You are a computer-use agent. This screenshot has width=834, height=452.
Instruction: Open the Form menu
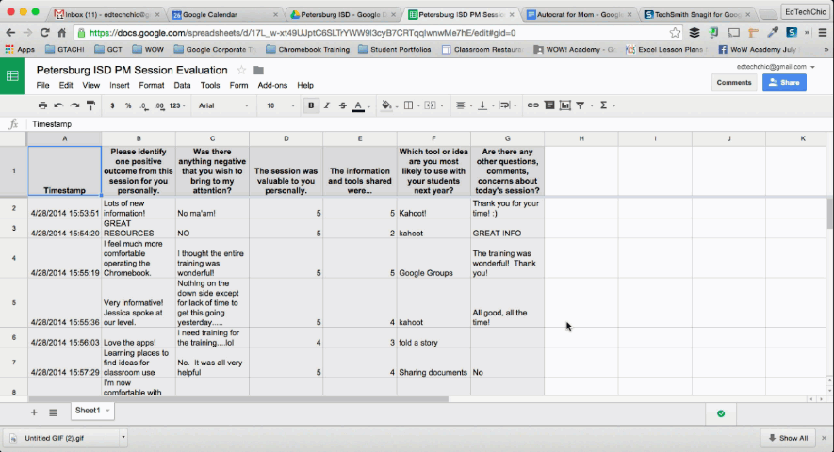[238, 85]
